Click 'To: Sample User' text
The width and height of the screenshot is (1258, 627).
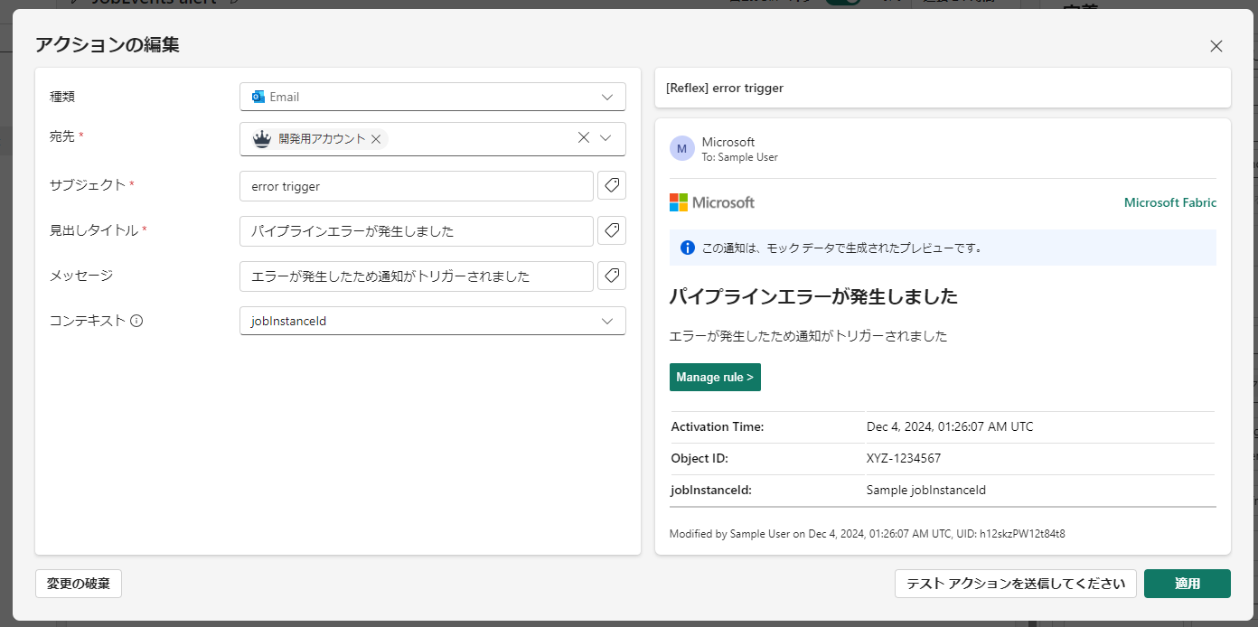(739, 157)
